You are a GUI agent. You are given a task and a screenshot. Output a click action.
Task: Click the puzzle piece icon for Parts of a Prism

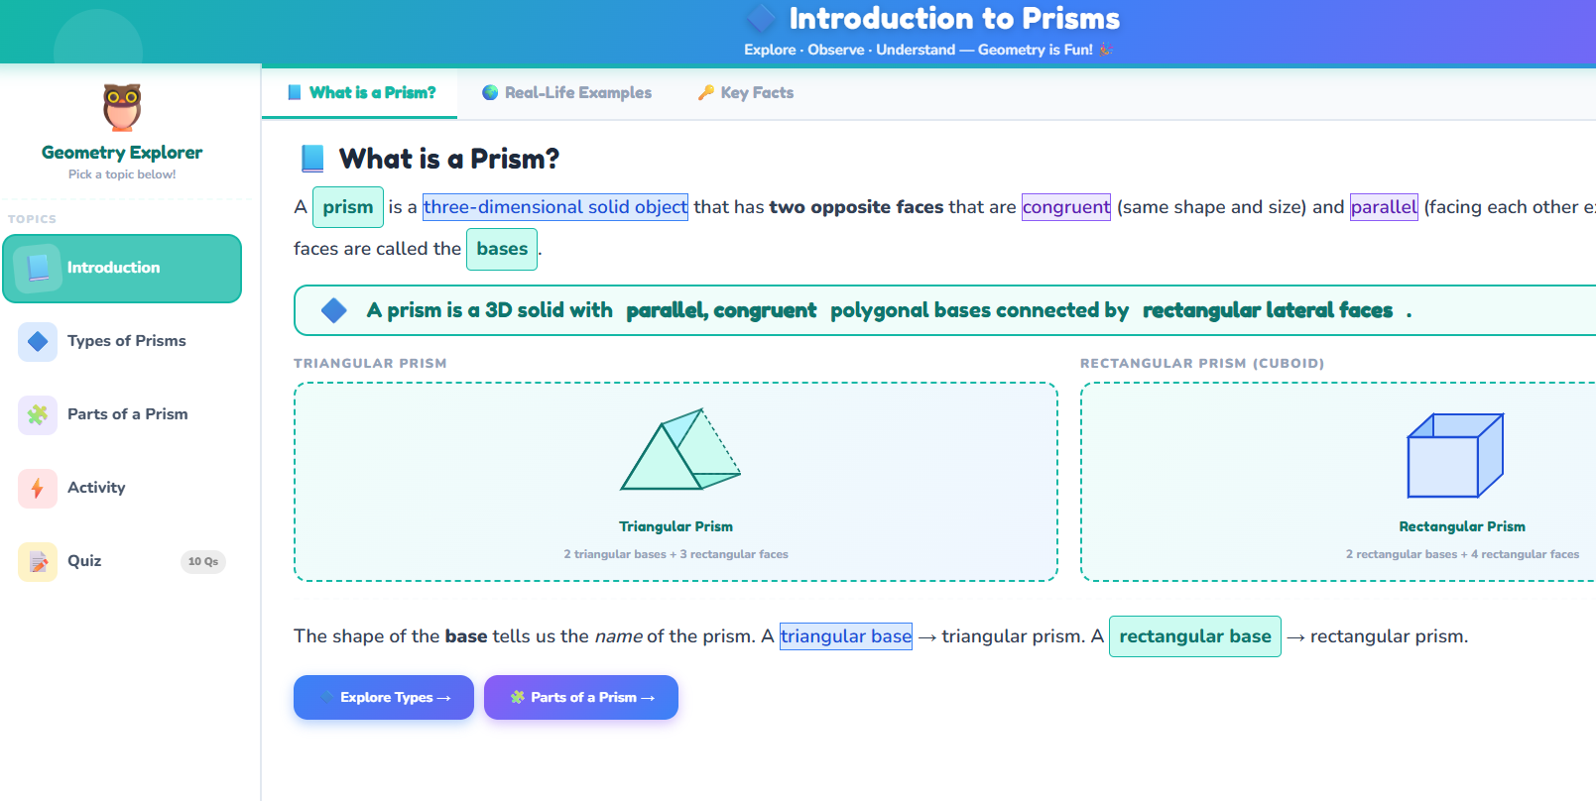[x=38, y=414]
